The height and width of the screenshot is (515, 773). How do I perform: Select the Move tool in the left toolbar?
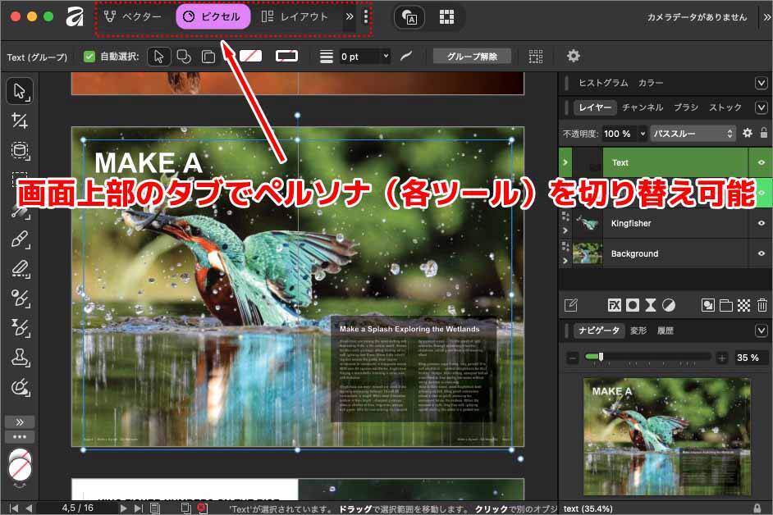(x=20, y=91)
